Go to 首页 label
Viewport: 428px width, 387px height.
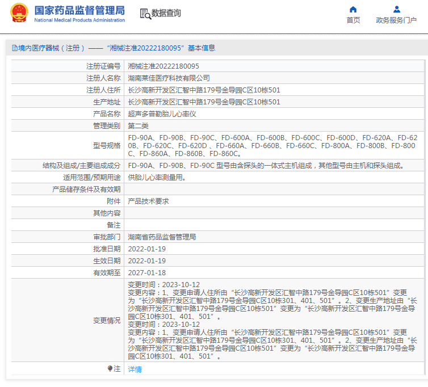(x=353, y=20)
